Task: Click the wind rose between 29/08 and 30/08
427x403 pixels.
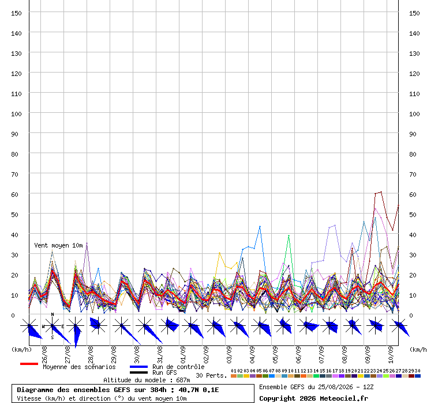Action: pos(121,325)
